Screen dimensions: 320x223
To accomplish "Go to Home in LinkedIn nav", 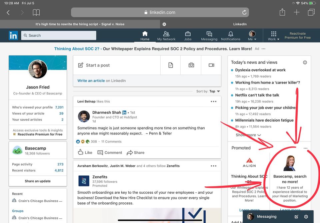I will click(x=145, y=36).
